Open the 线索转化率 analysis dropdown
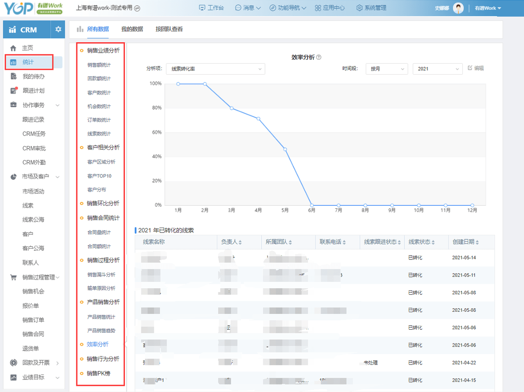524x392 pixels. tap(215, 68)
